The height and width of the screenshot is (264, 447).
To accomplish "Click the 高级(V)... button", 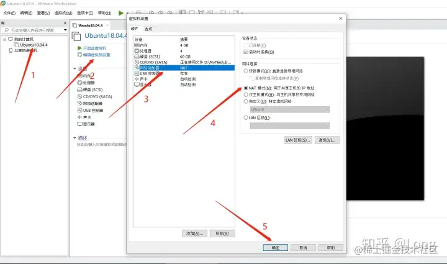I will click(x=327, y=140).
